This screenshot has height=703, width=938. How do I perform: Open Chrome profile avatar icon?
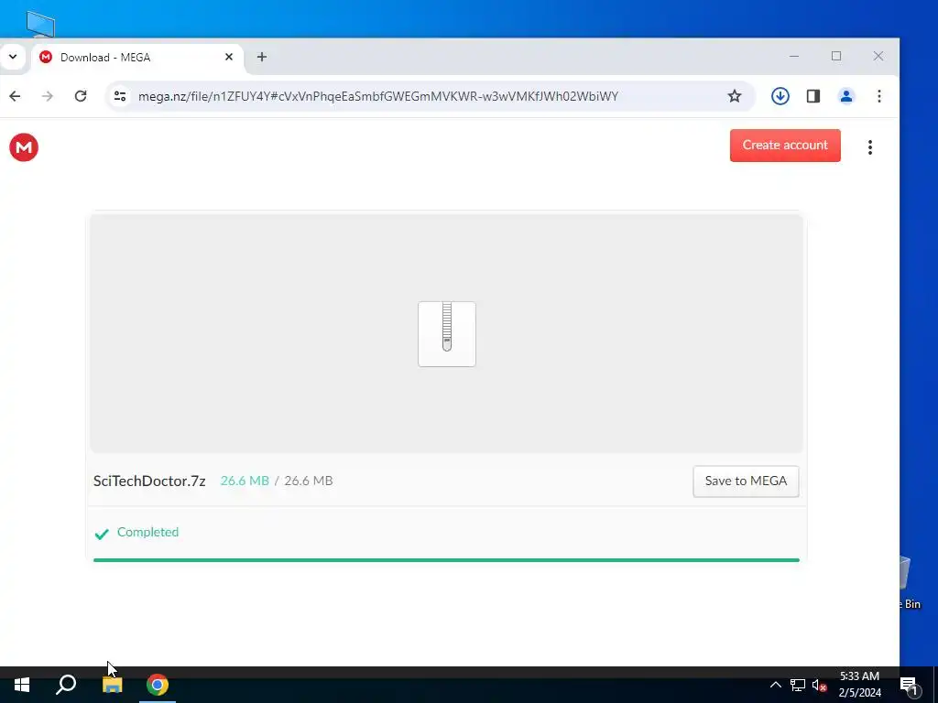pyautogui.click(x=845, y=96)
